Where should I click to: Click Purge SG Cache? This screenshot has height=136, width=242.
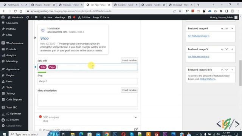pos(101,17)
